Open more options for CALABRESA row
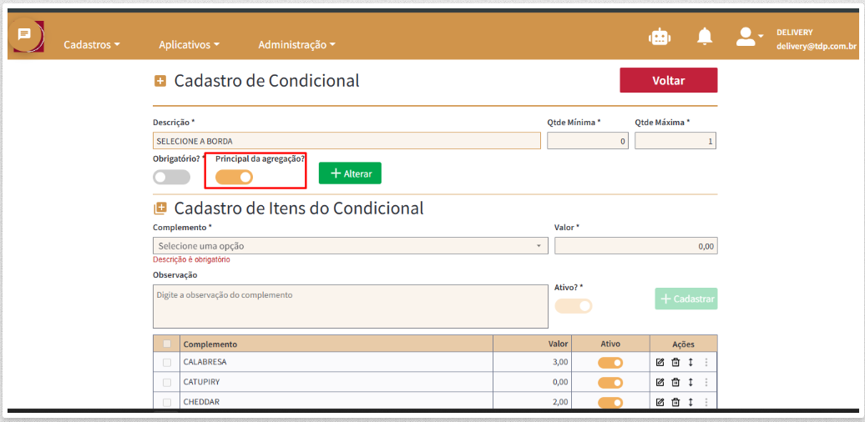 (706, 362)
